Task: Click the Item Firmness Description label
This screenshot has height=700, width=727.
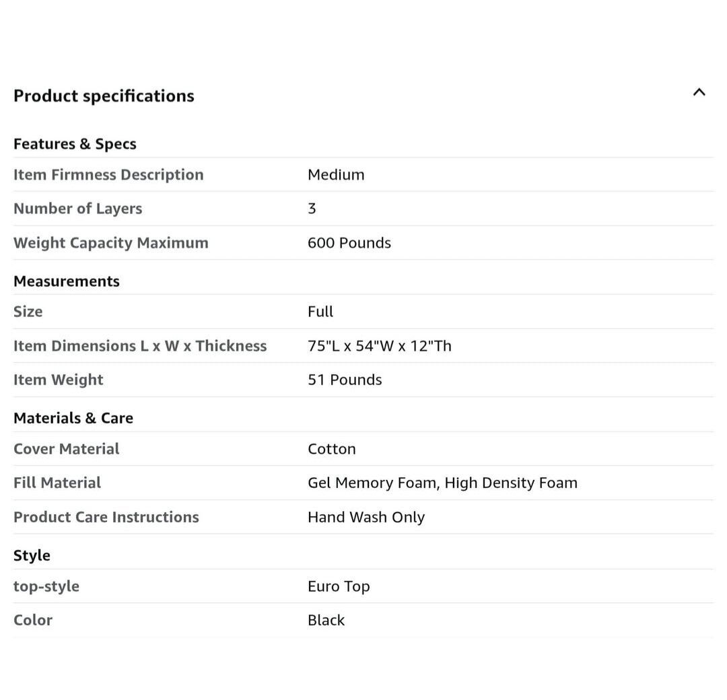Action: coord(108,175)
